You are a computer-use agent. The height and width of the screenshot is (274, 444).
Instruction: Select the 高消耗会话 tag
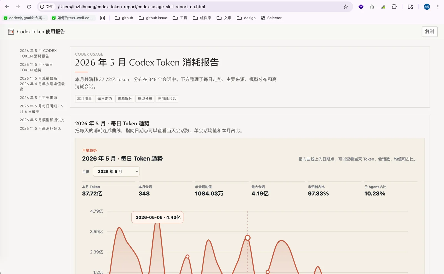click(167, 99)
